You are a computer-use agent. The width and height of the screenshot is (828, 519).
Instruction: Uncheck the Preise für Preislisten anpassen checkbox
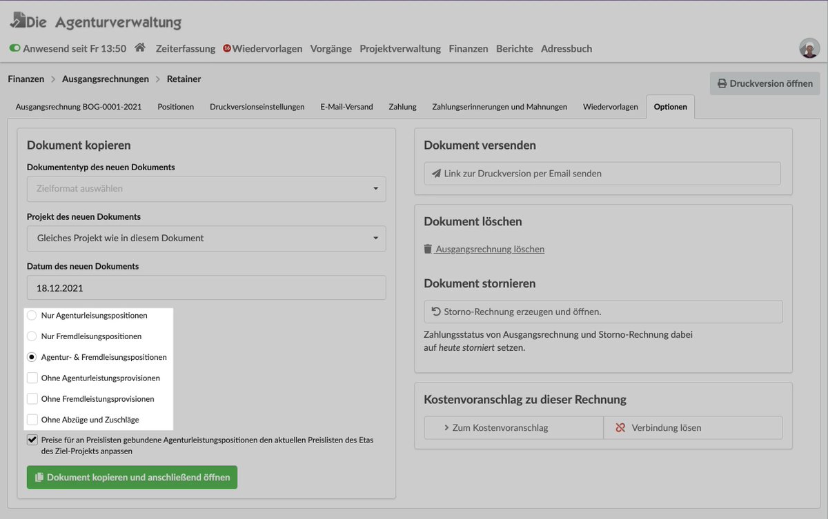tap(32, 440)
